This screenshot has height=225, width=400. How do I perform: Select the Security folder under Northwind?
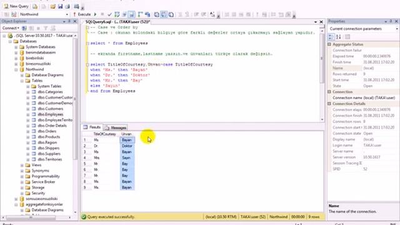38,193
